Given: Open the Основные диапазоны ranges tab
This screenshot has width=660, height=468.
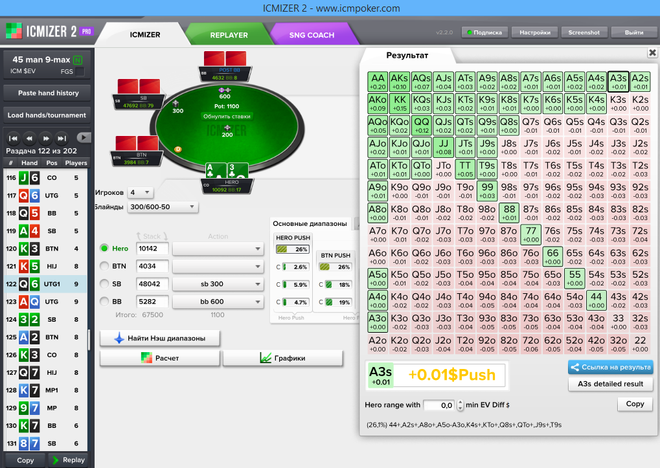Looking at the screenshot, I should click(310, 223).
